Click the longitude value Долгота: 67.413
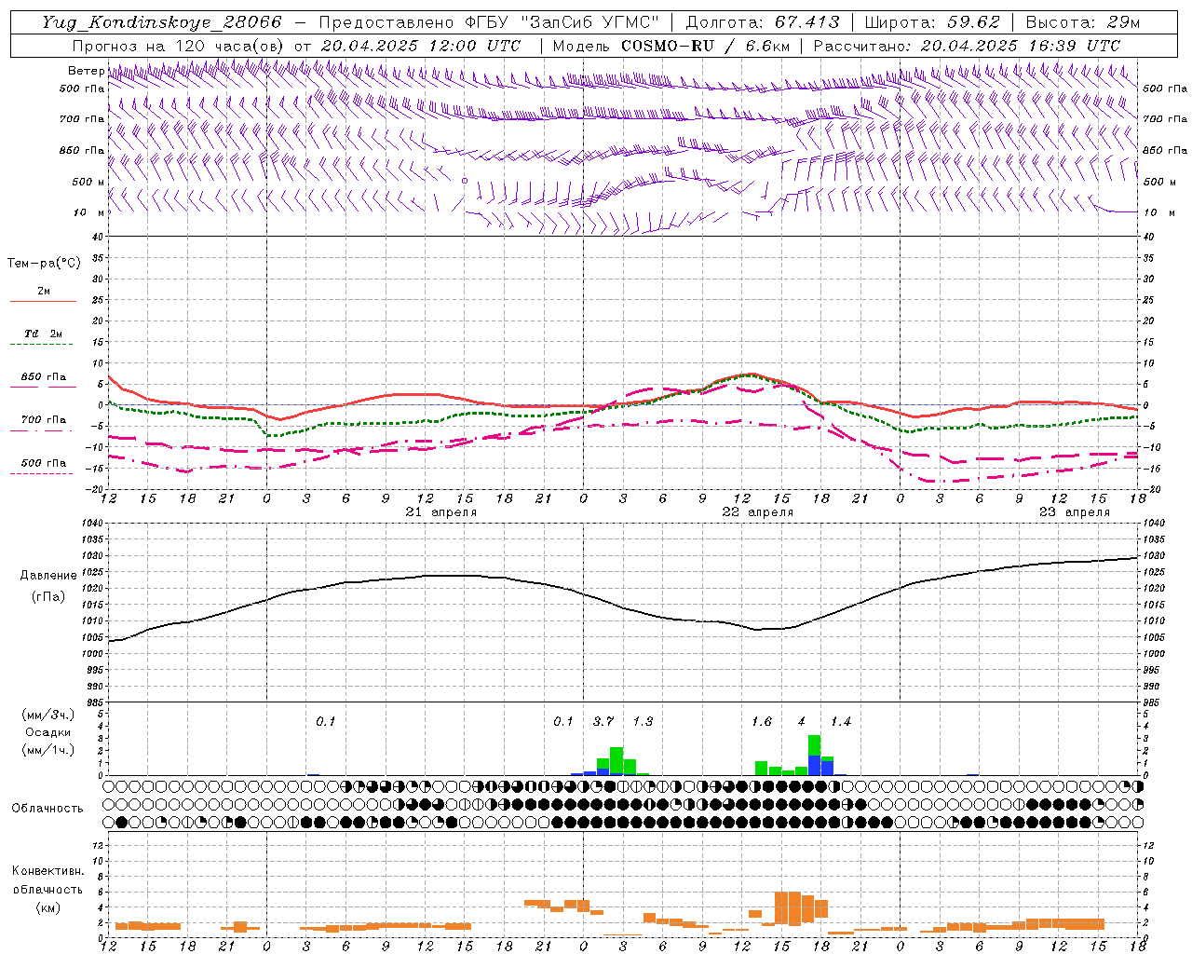 point(763,22)
